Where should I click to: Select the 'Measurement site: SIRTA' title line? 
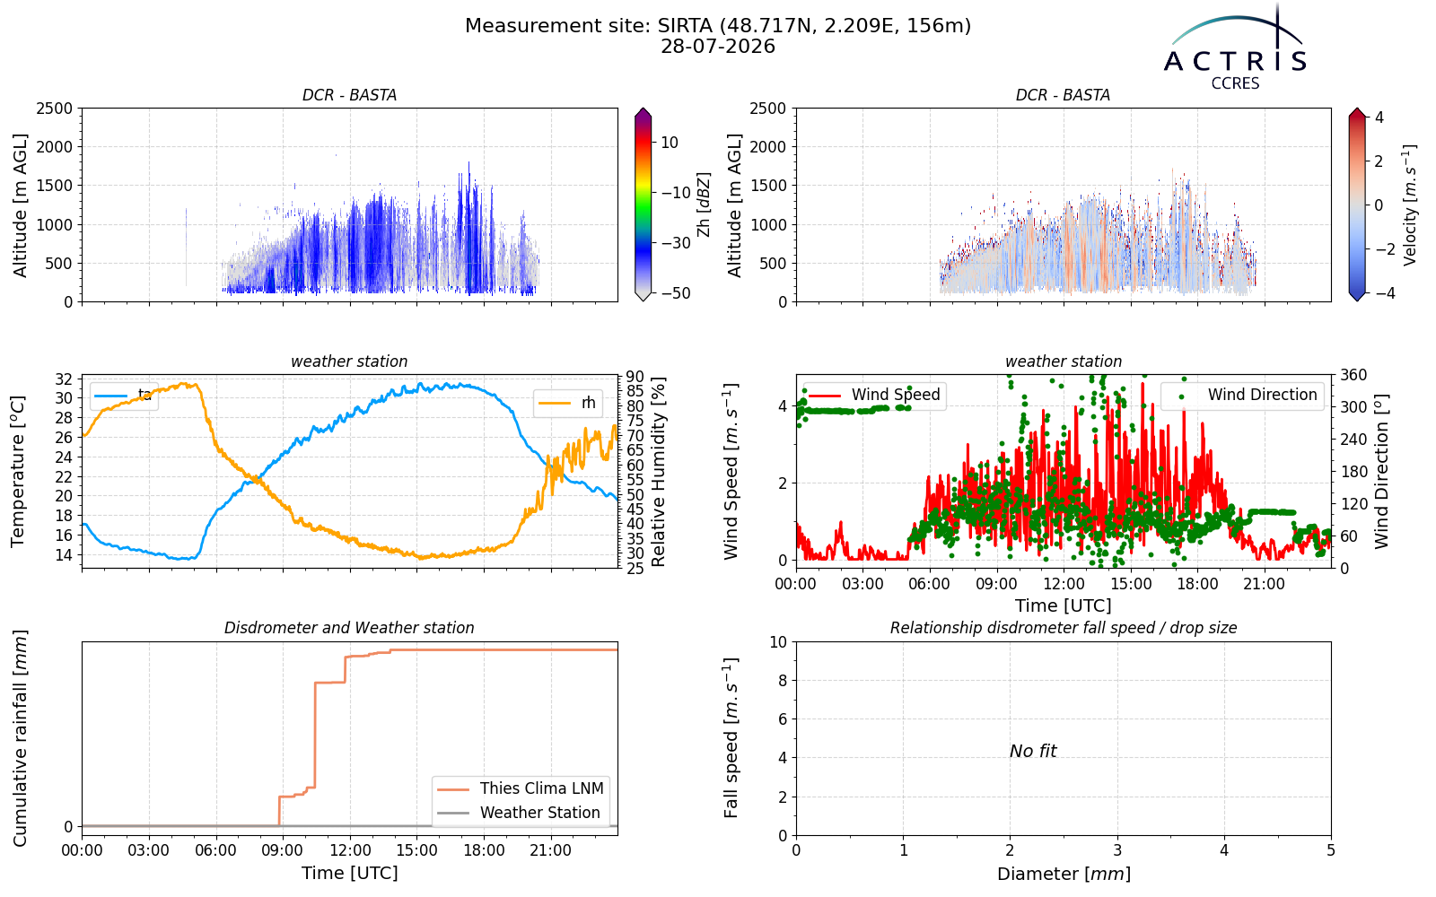718,26
